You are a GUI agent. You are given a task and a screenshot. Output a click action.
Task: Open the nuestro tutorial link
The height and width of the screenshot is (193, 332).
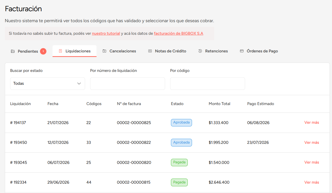[106, 33]
